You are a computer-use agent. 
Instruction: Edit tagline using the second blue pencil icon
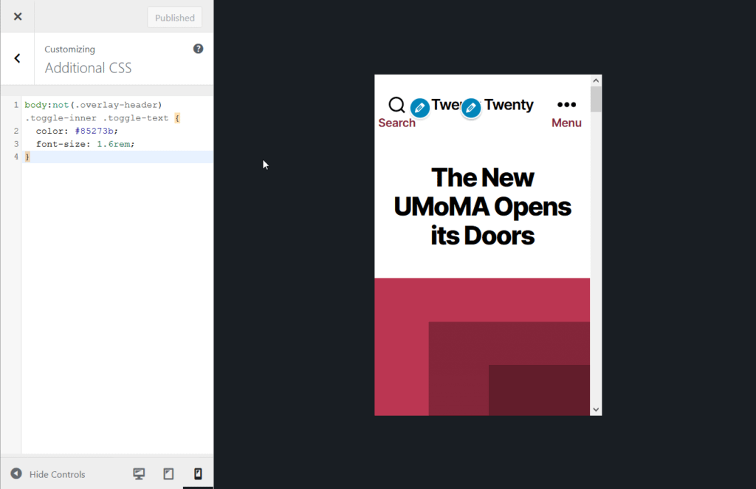(470, 108)
